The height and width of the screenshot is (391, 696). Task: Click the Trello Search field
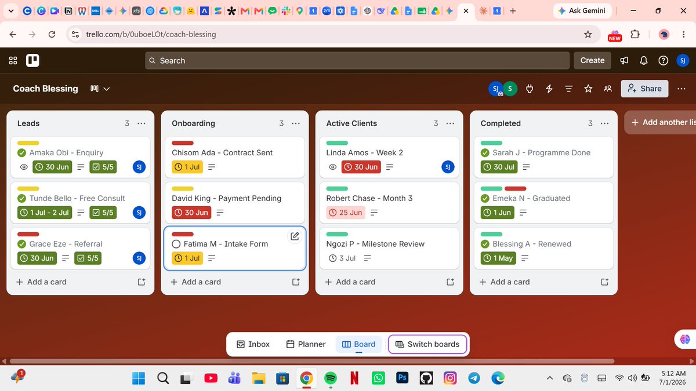click(x=357, y=60)
